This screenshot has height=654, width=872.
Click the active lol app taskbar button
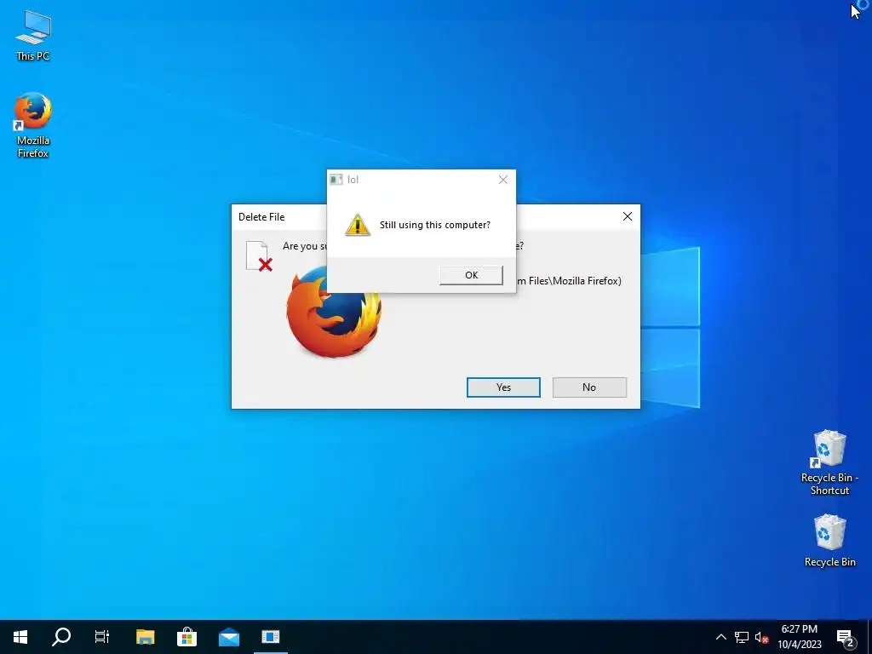pyautogui.click(x=270, y=637)
